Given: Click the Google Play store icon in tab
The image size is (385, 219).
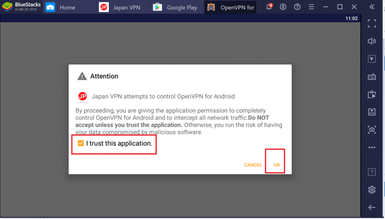Looking at the screenshot, I should (157, 7).
